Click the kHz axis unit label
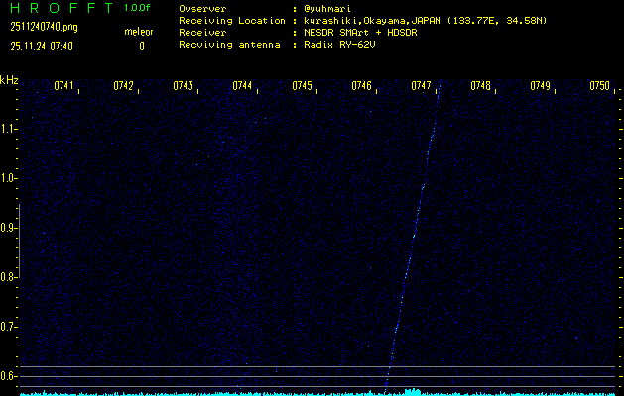Screen dimensions: 624x396 (9, 80)
